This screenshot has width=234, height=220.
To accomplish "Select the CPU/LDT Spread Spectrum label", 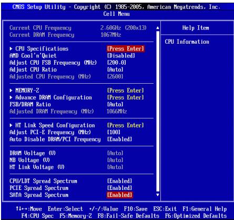I will click(43, 181).
